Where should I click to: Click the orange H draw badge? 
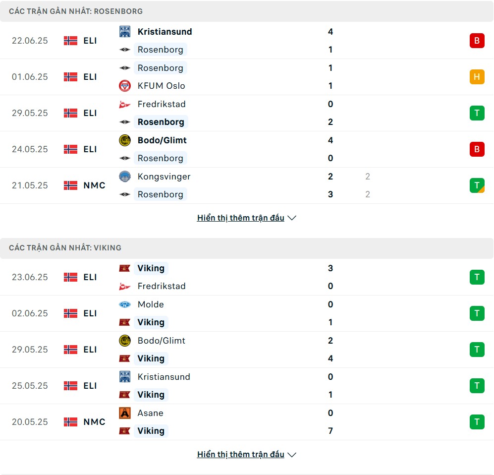477,77
